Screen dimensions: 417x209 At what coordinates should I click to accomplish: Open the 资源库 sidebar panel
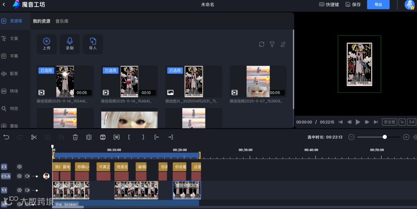point(12,21)
